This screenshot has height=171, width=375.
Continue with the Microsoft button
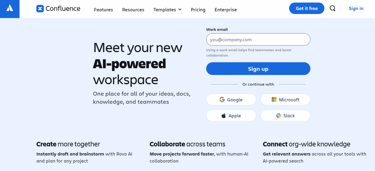tap(285, 100)
